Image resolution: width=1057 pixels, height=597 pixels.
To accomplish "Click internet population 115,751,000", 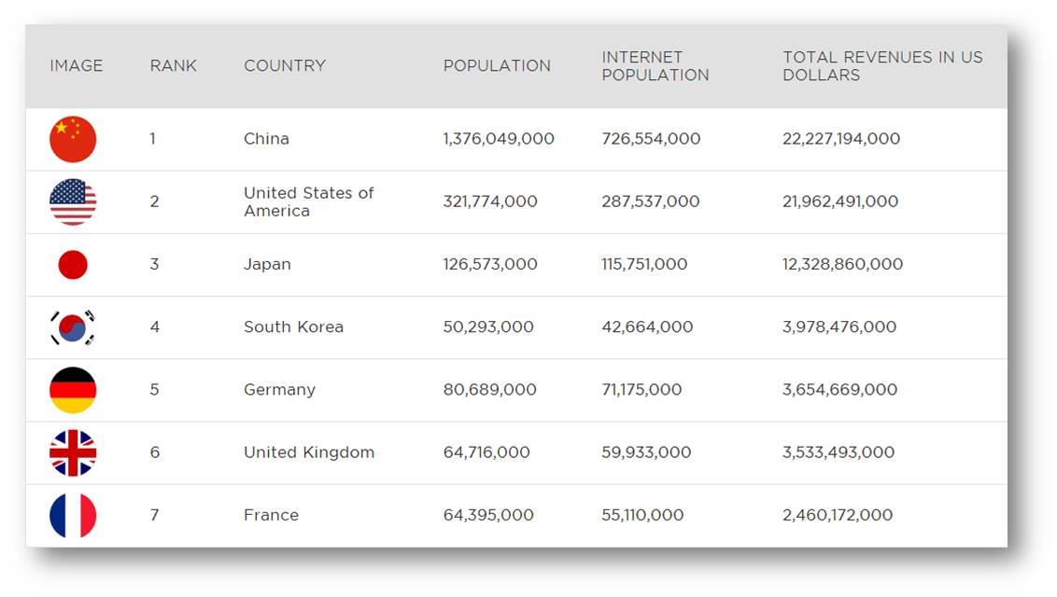I will coord(644,265).
